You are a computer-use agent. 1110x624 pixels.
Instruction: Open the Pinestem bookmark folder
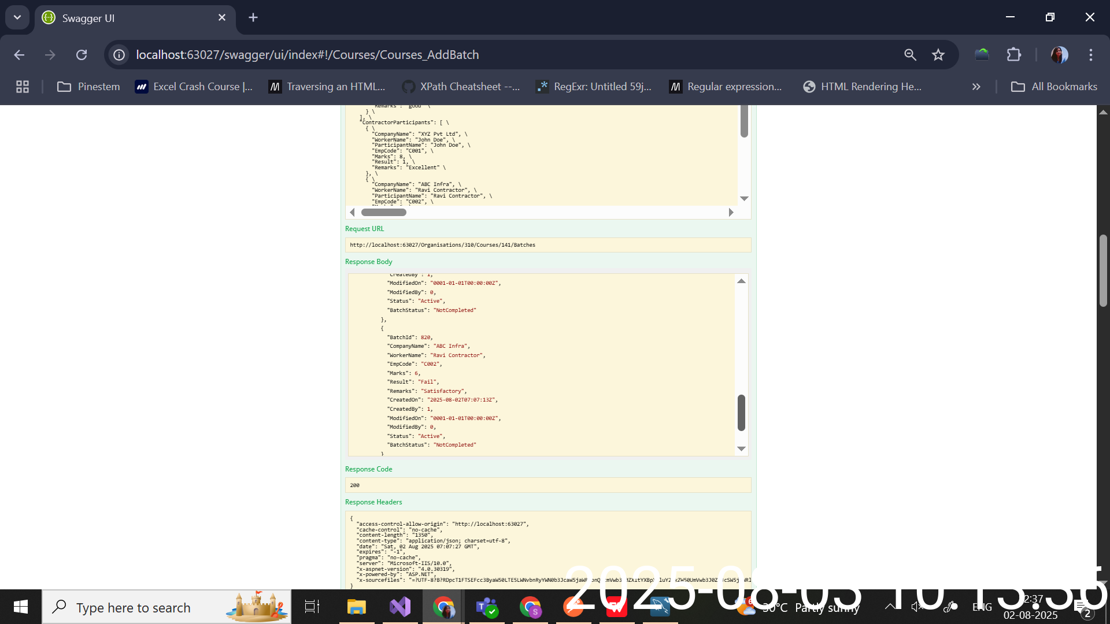click(88, 87)
